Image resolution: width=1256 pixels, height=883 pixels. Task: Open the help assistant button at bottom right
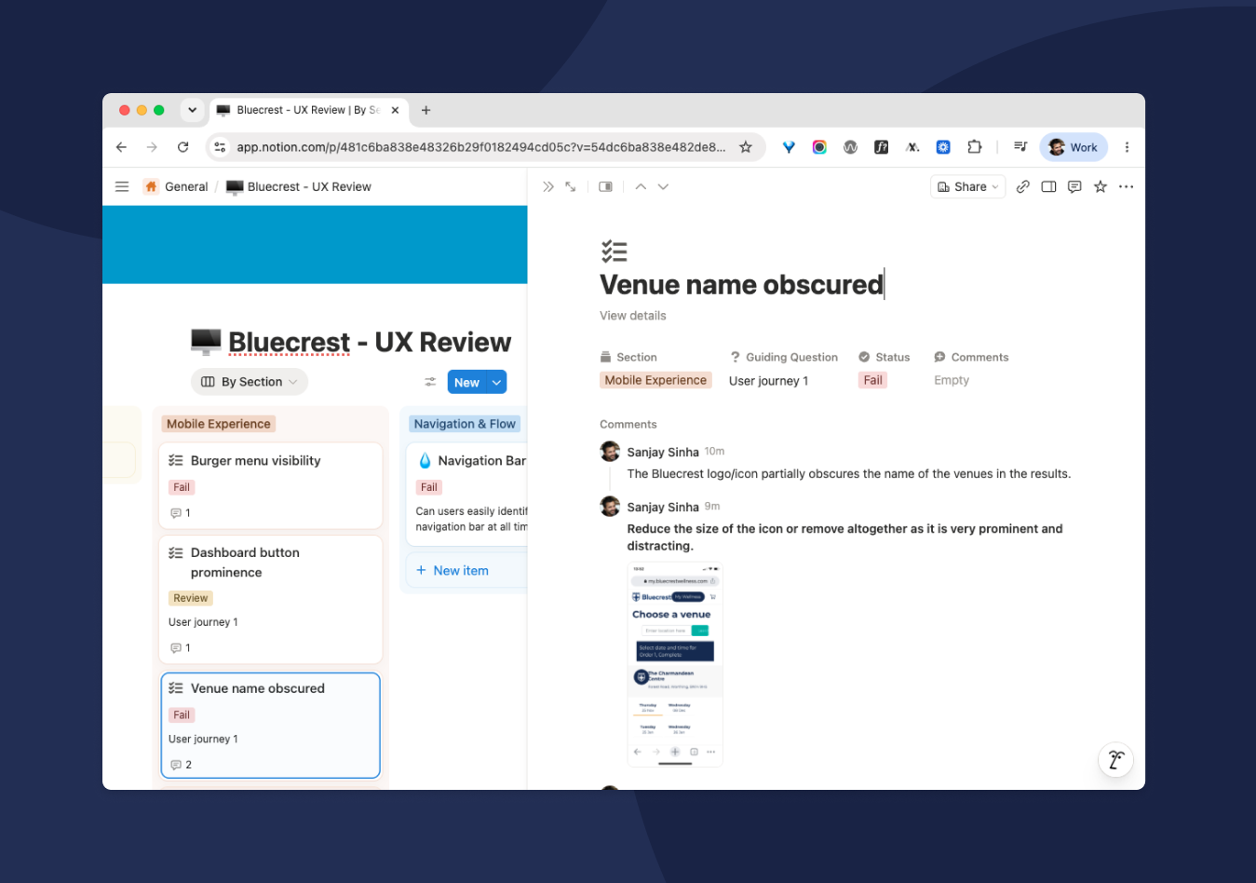tap(1115, 759)
